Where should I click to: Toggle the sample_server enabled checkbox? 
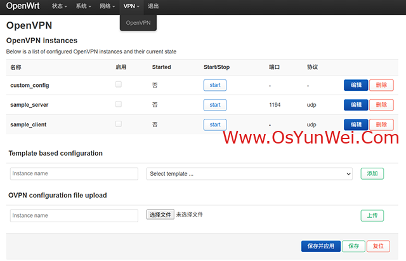(118, 104)
